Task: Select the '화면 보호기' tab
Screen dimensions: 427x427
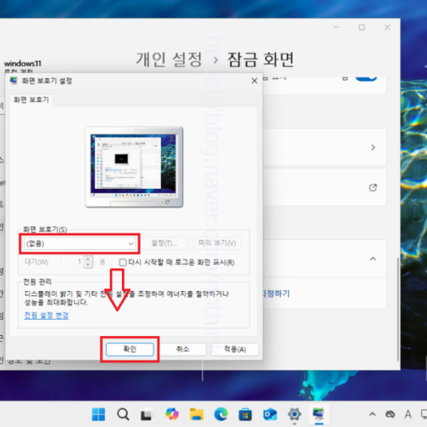Action: [x=31, y=100]
